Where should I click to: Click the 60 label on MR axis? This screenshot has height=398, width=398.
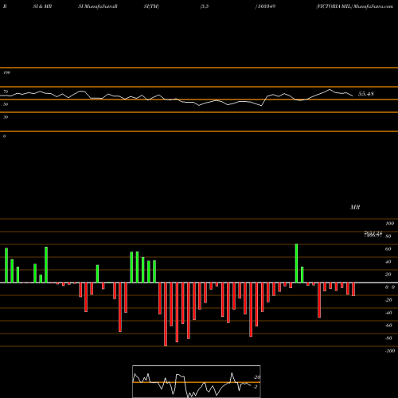point(388,249)
